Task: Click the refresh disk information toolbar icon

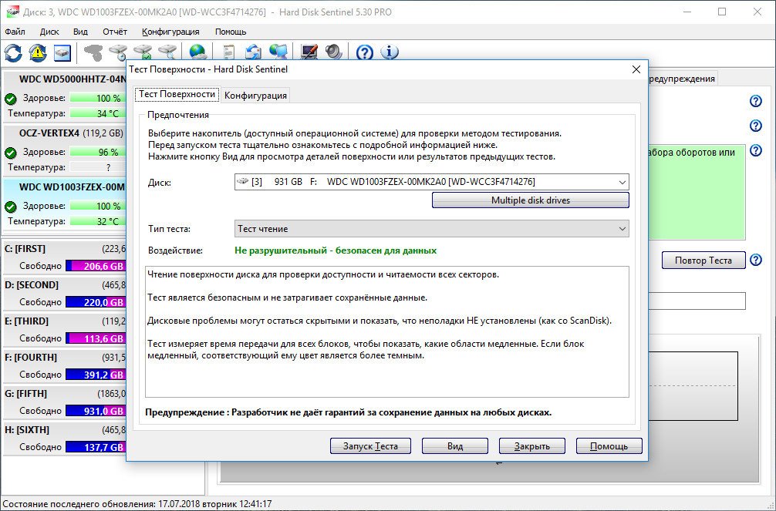Action: tap(13, 52)
